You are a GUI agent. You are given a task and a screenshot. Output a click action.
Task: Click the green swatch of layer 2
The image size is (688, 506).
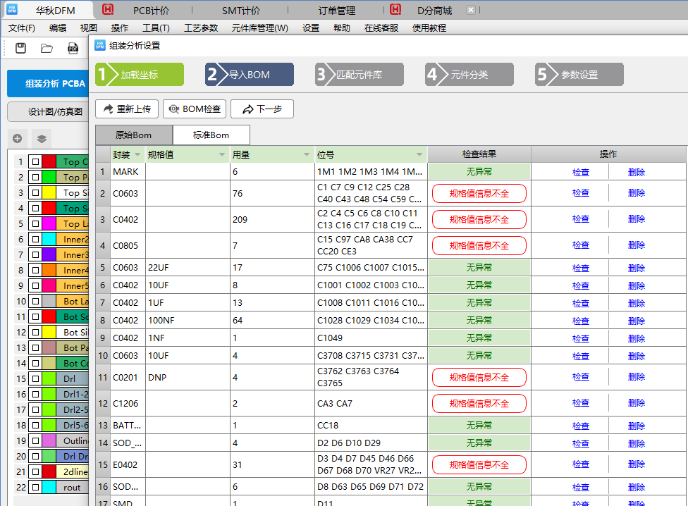pos(49,177)
